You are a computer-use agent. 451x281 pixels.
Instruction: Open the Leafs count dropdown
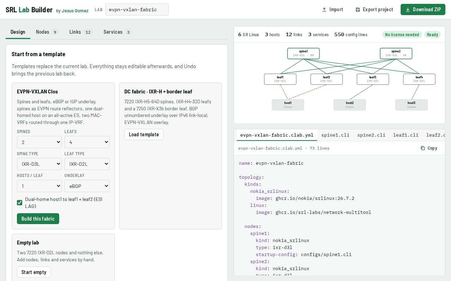87,142
